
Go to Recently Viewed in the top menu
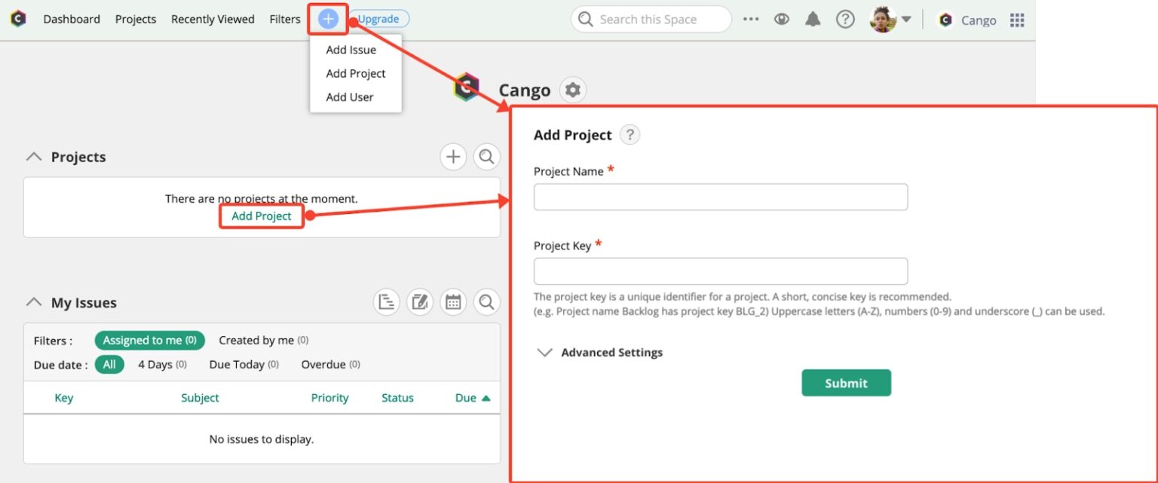[x=213, y=19]
